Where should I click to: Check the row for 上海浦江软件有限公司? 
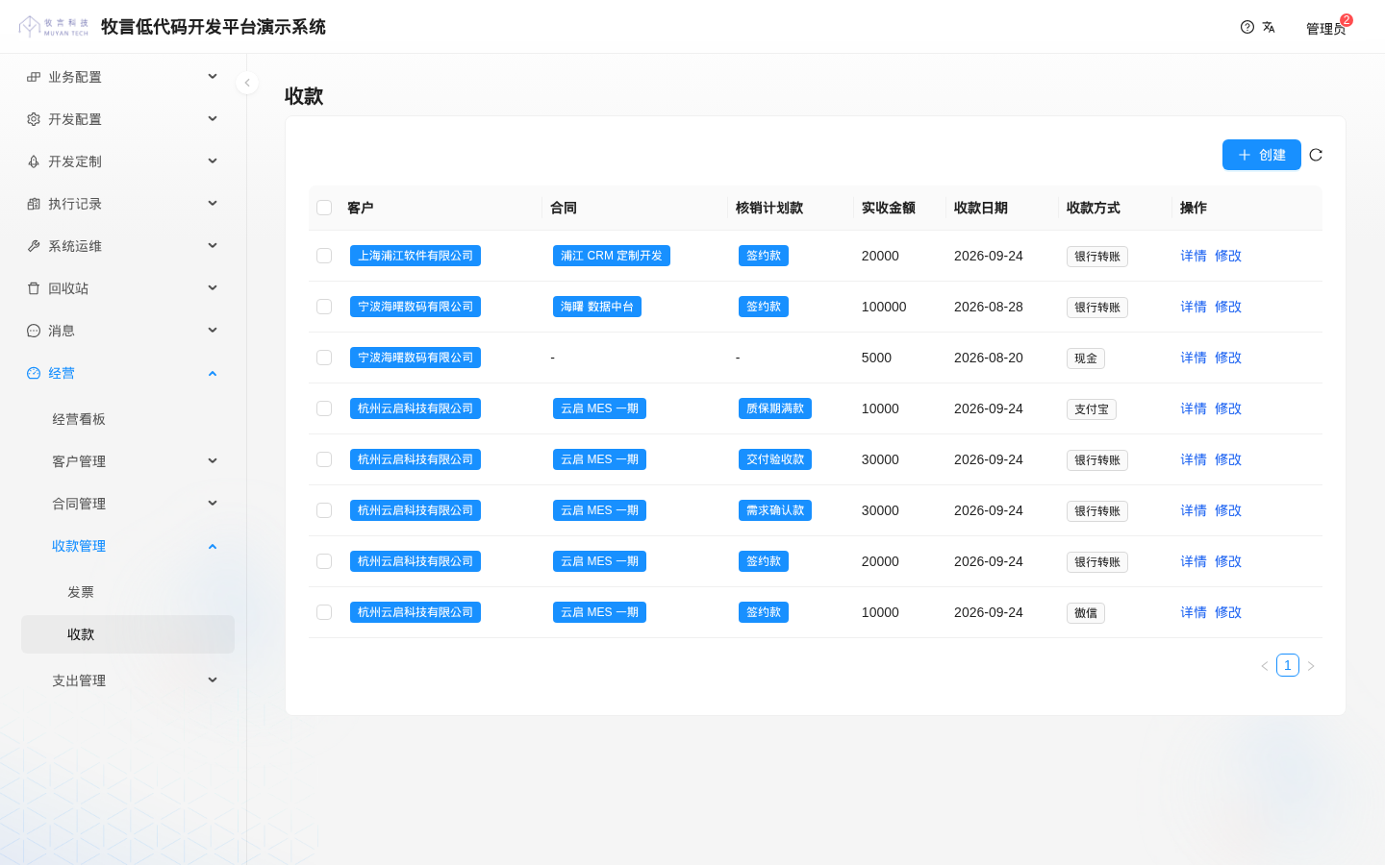pos(324,256)
